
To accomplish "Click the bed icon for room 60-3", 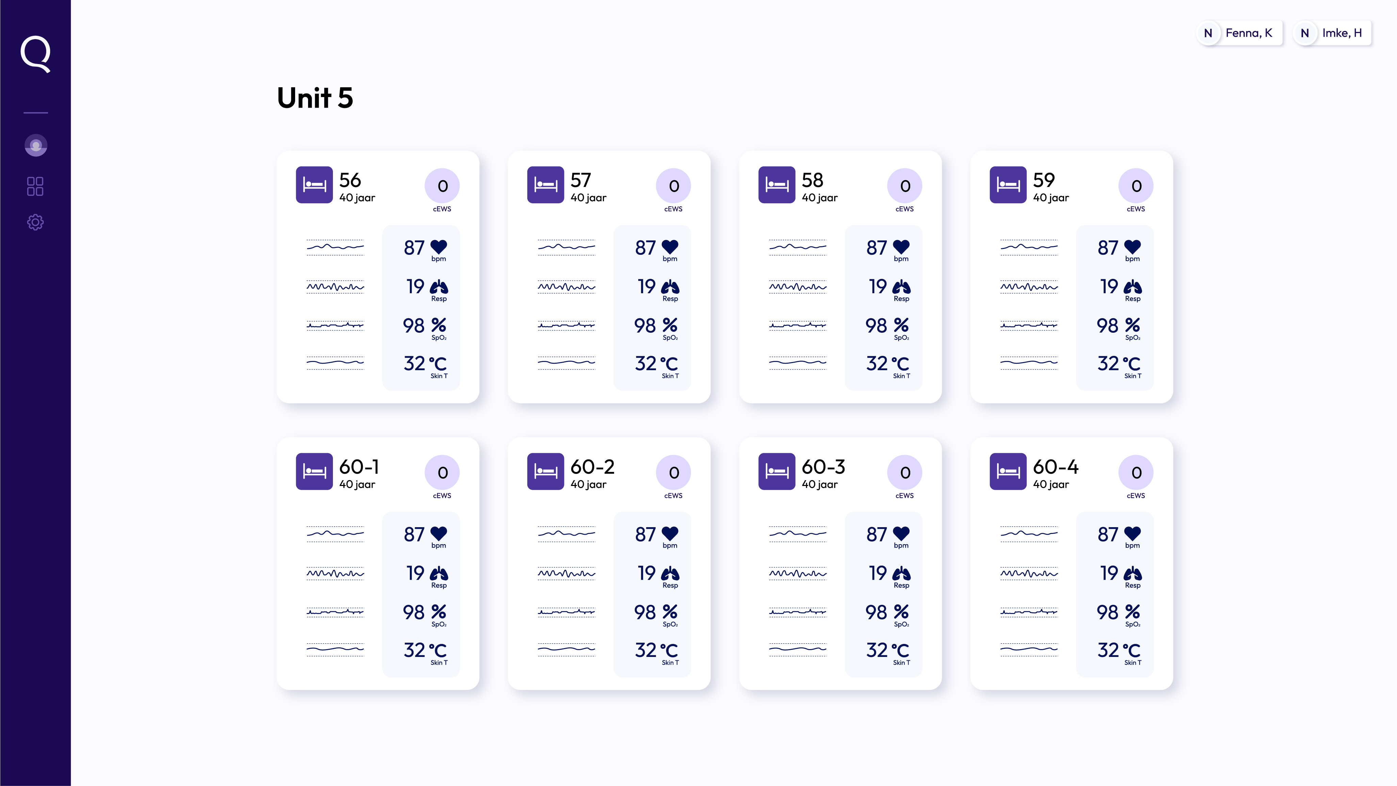I will (776, 471).
